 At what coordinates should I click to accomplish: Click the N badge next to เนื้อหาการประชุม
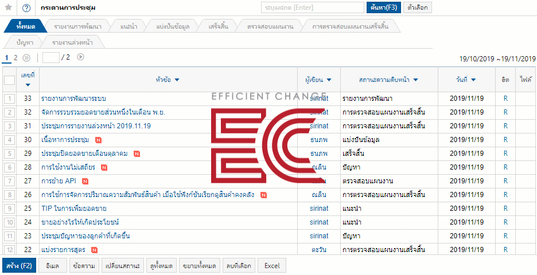(x=98, y=140)
